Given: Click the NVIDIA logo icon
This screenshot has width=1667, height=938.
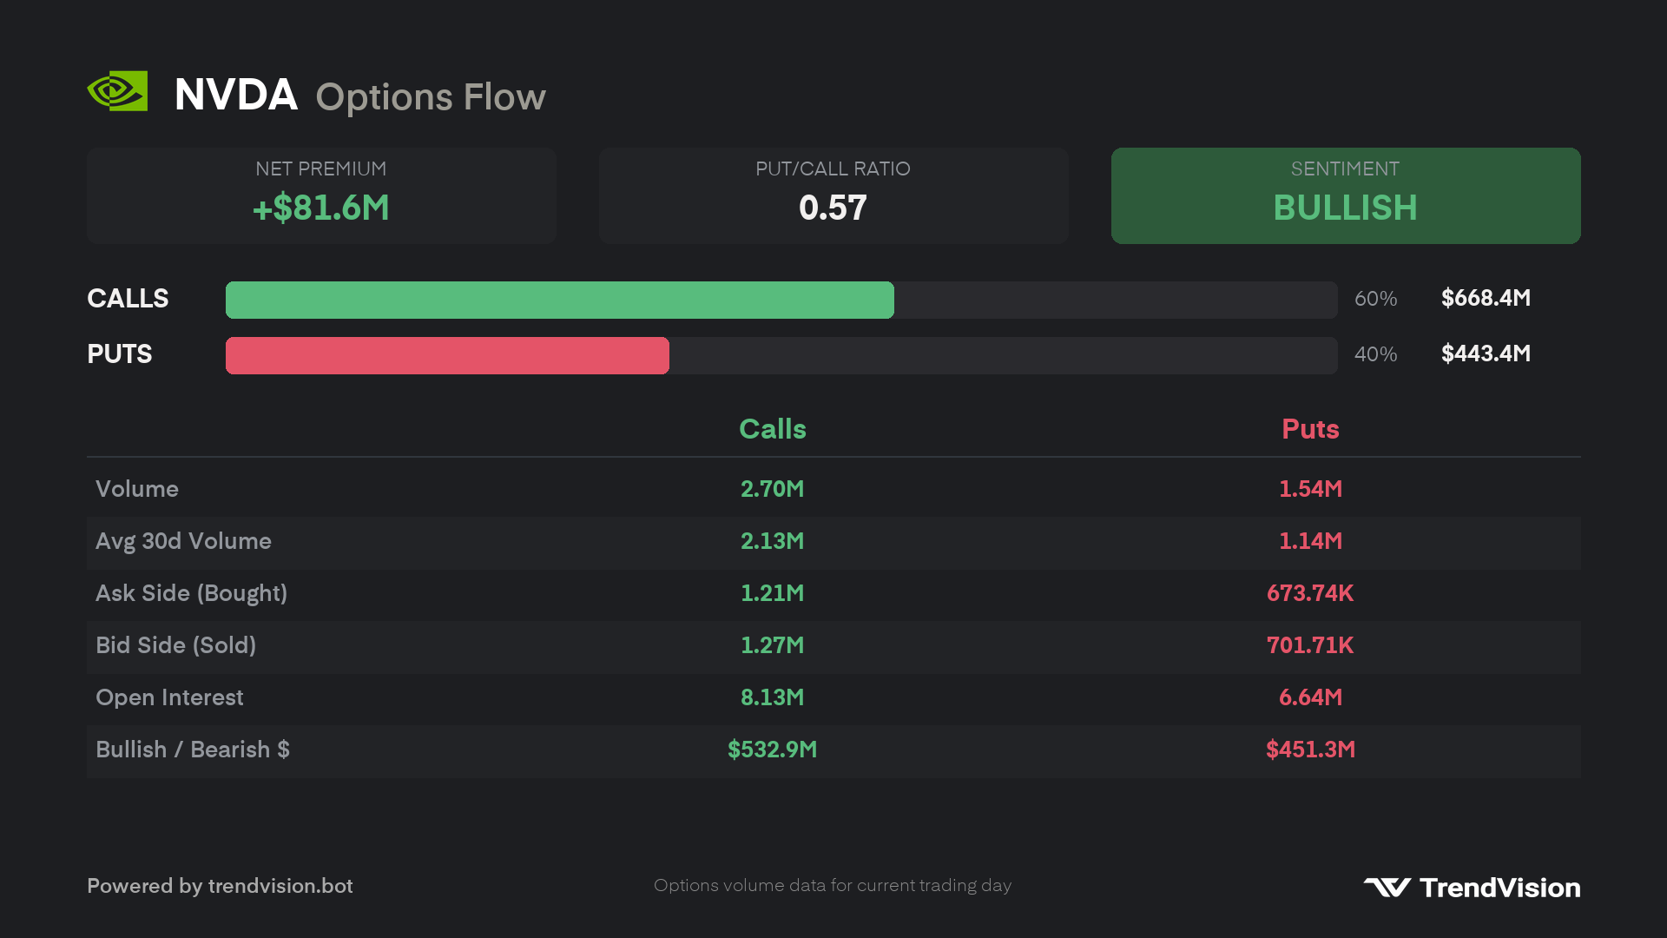Looking at the screenshot, I should click(117, 91).
